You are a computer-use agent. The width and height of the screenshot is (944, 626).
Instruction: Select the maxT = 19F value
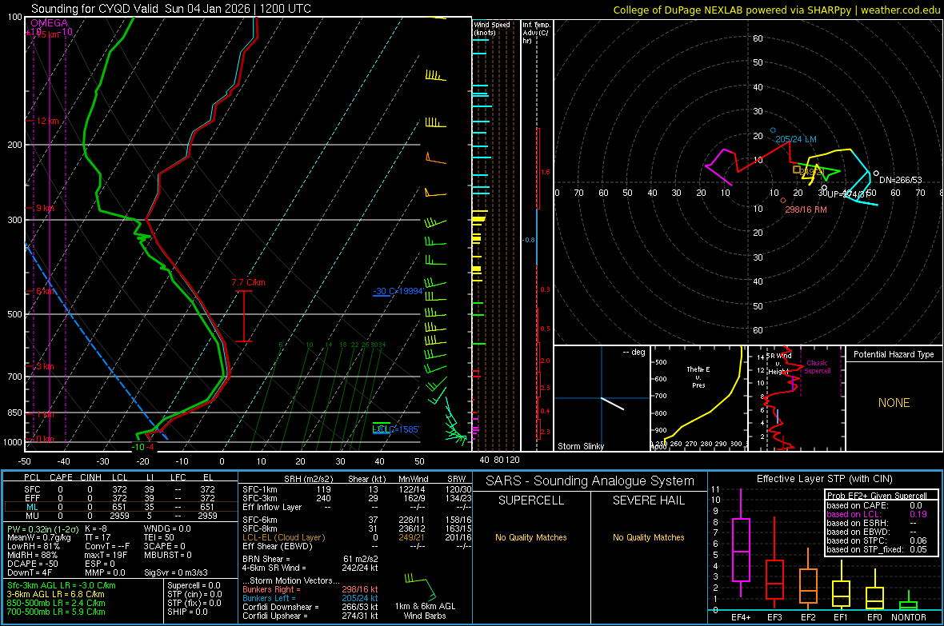pyautogui.click(x=106, y=555)
